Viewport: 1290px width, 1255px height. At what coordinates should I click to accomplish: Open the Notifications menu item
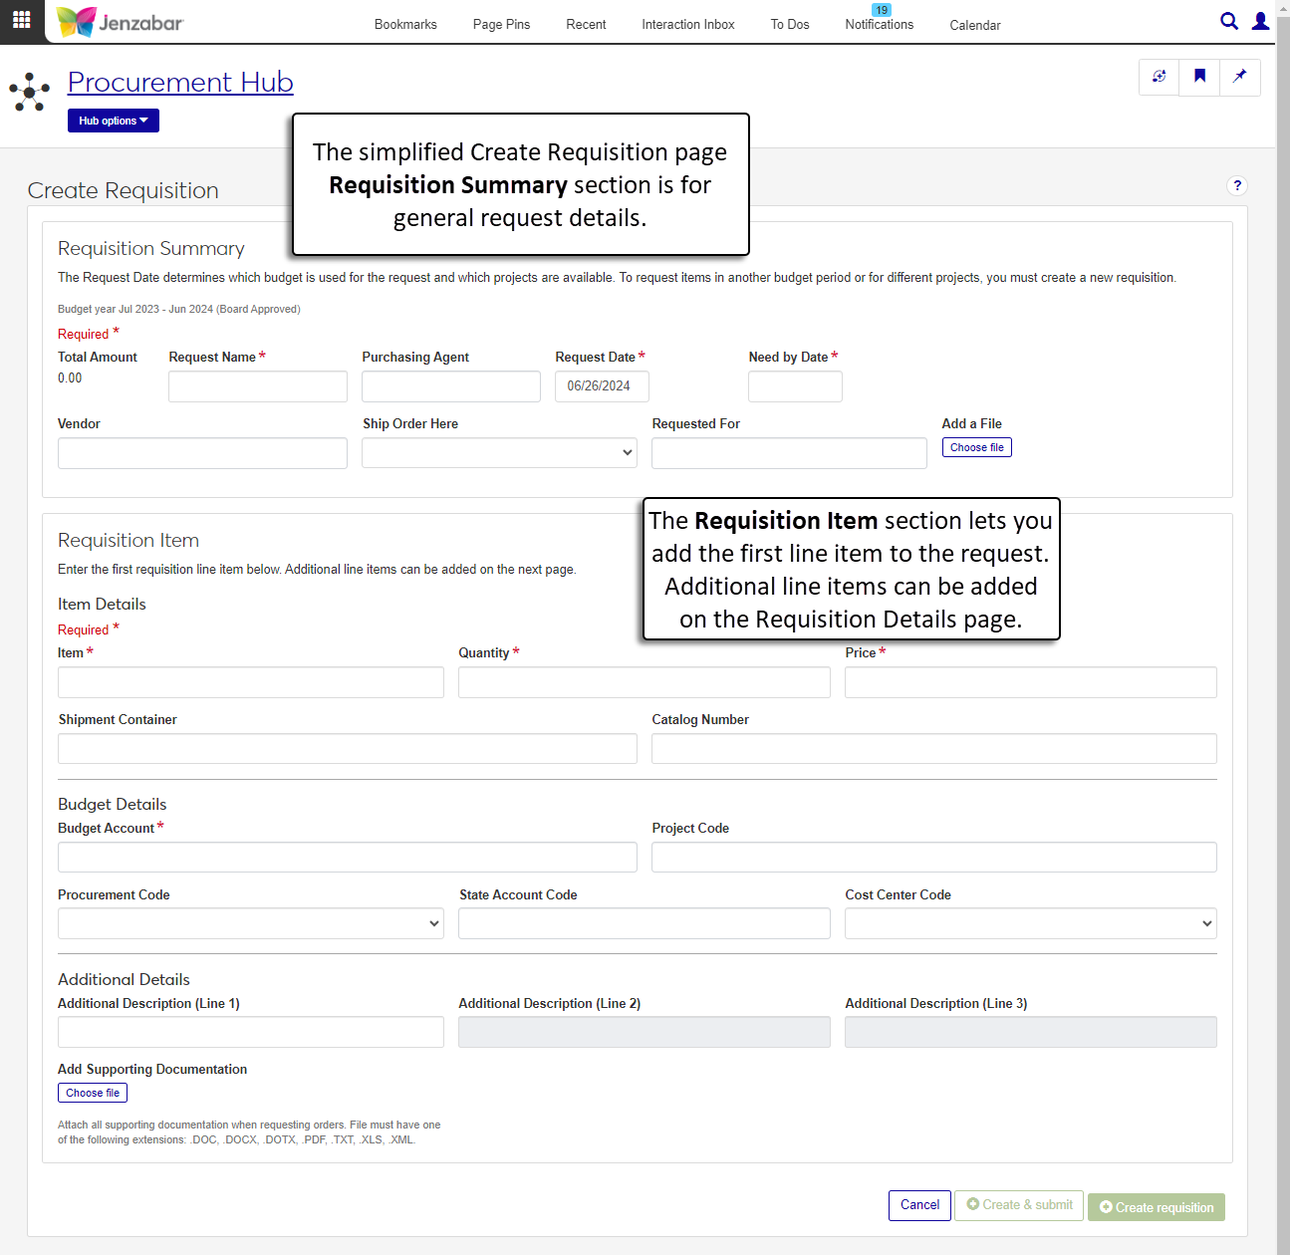click(x=879, y=24)
